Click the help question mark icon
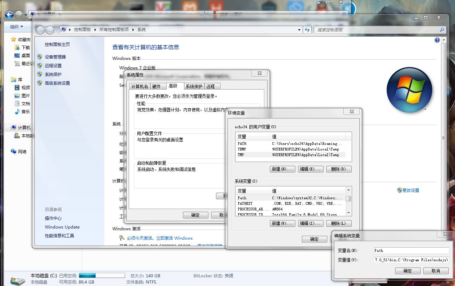 pyautogui.click(x=437, y=40)
